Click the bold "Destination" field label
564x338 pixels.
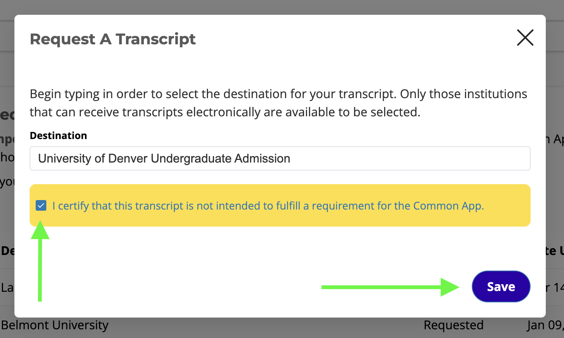pos(58,136)
